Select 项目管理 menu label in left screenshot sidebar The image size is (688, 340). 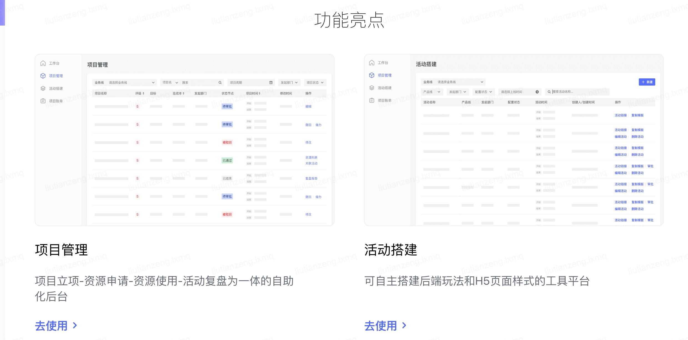[x=56, y=76]
